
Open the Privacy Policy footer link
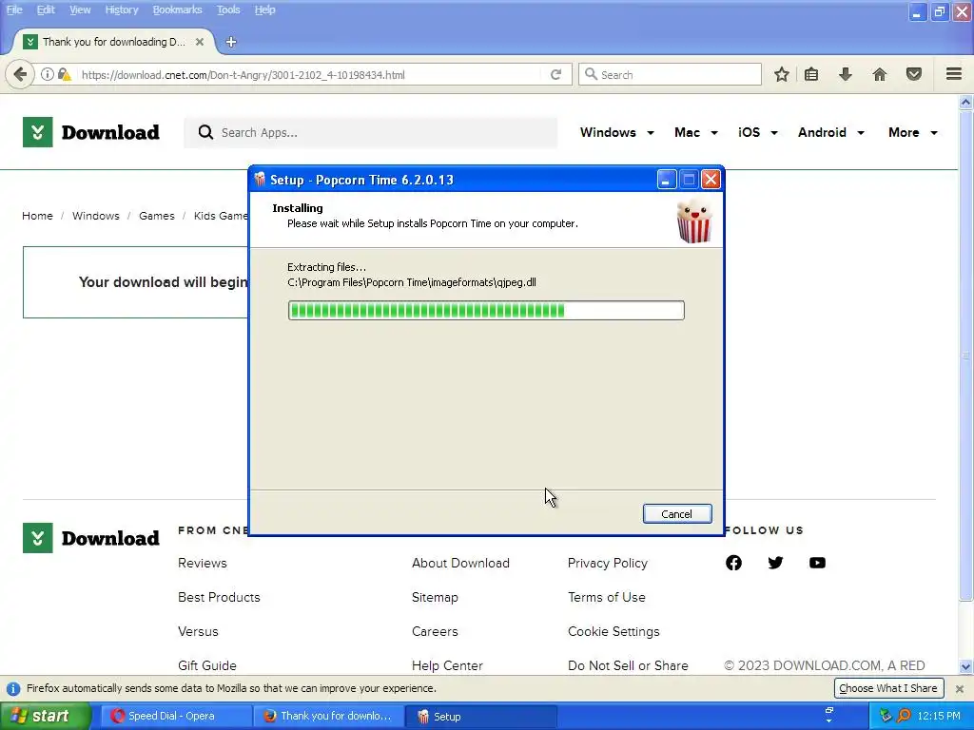pyautogui.click(x=608, y=563)
